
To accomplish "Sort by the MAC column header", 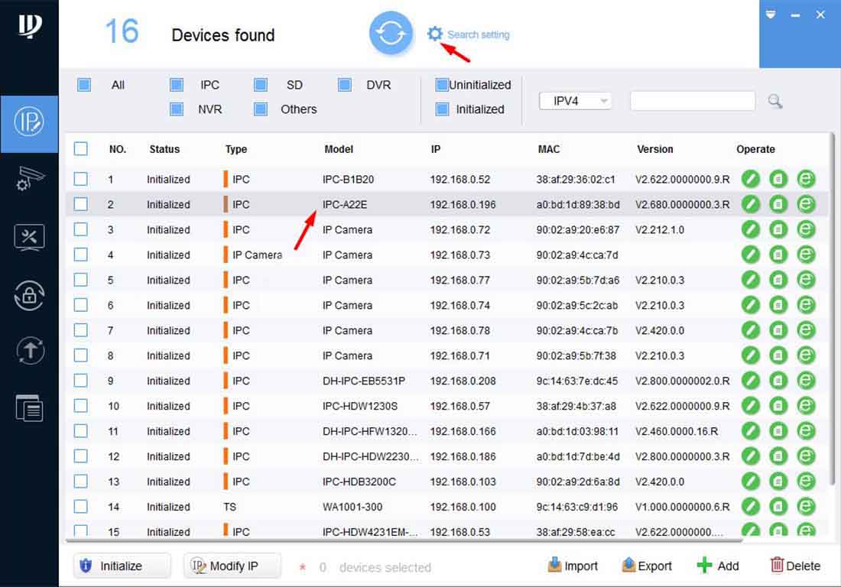I will [x=549, y=149].
